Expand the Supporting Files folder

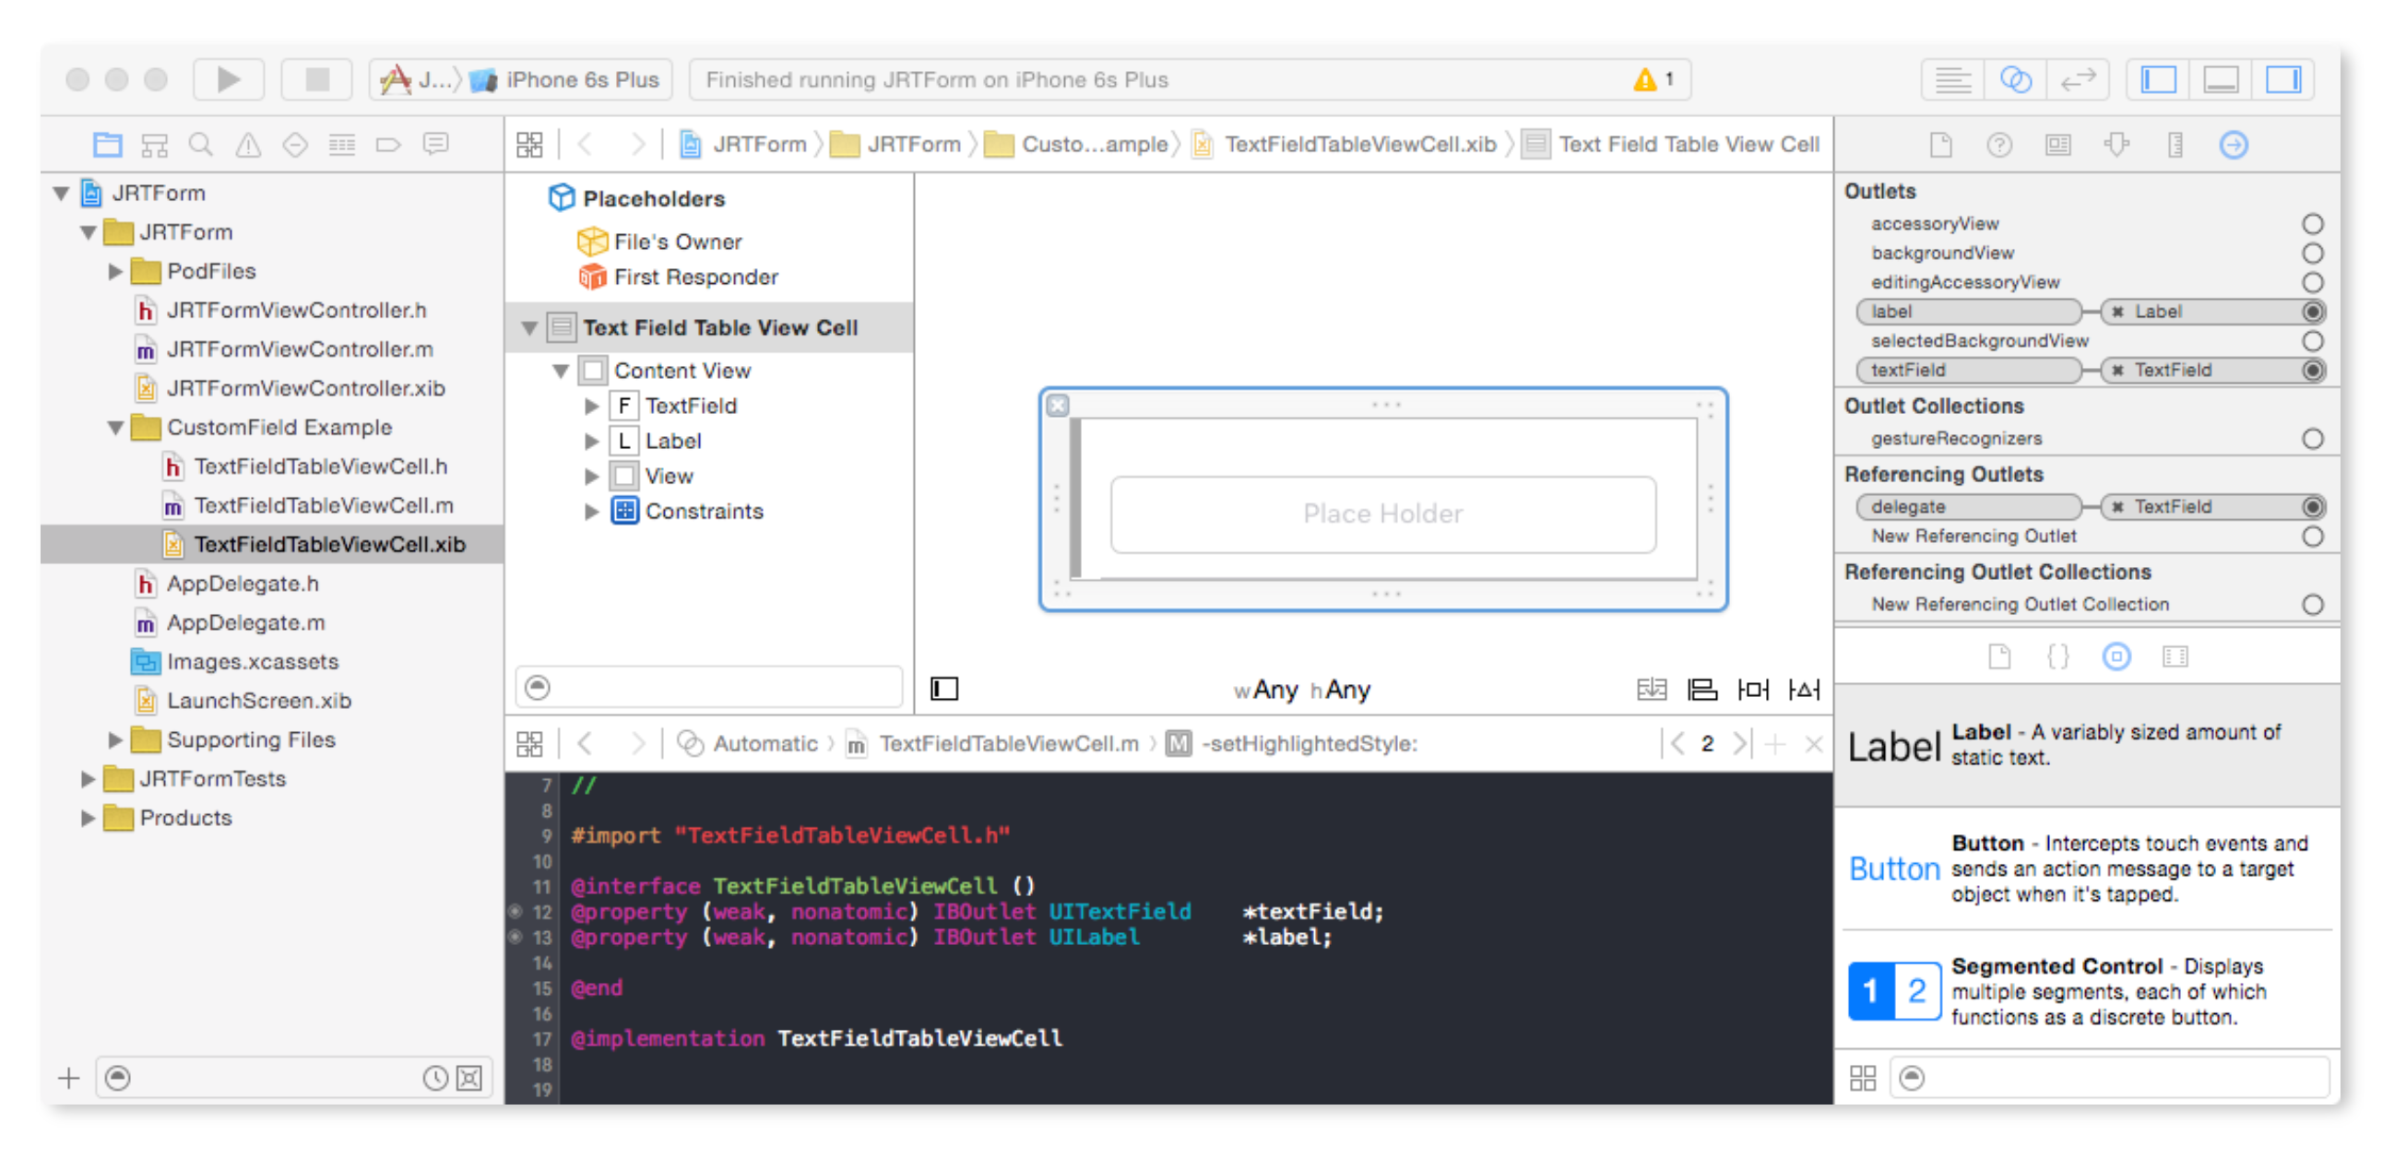pos(116,739)
